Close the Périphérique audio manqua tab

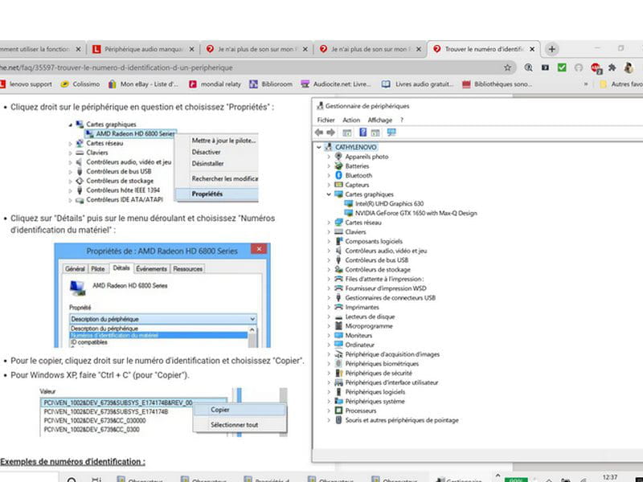pos(191,49)
